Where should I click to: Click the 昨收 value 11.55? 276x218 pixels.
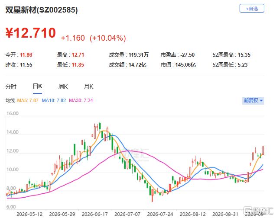coord(26,65)
